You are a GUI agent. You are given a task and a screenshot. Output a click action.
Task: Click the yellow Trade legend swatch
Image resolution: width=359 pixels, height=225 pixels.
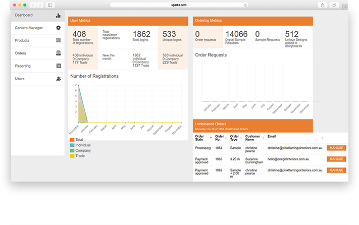72,156
